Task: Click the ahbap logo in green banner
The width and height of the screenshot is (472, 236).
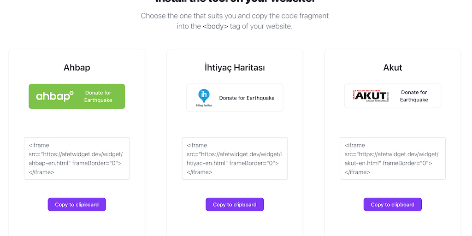Action: point(55,96)
